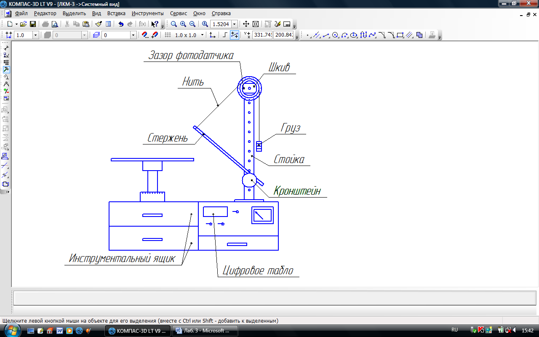Select the Fillet tool
This screenshot has width=539, height=337.
(x=391, y=35)
